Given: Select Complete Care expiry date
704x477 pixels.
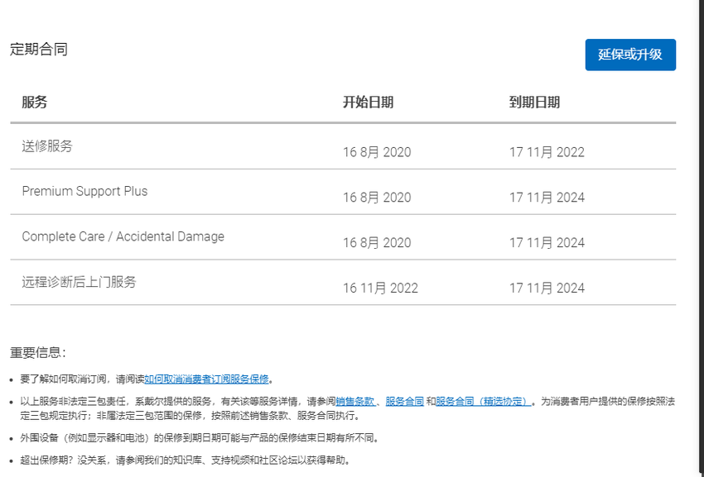Looking at the screenshot, I should pyautogui.click(x=547, y=243).
